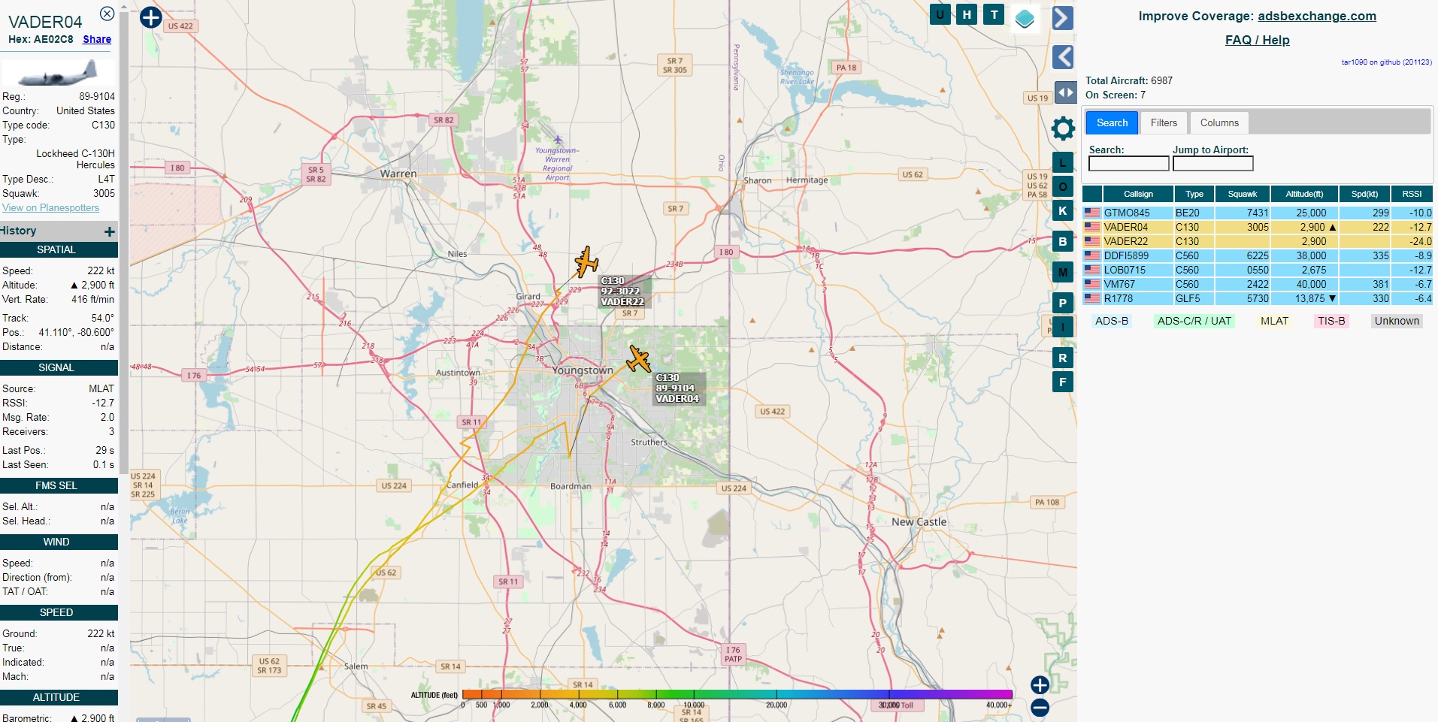Sort table by Type column
Image resolution: width=1438 pixels, height=722 pixels.
point(1194,194)
